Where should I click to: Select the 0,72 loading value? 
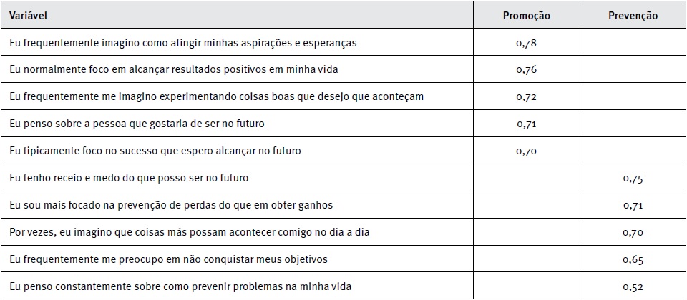pos(525,96)
